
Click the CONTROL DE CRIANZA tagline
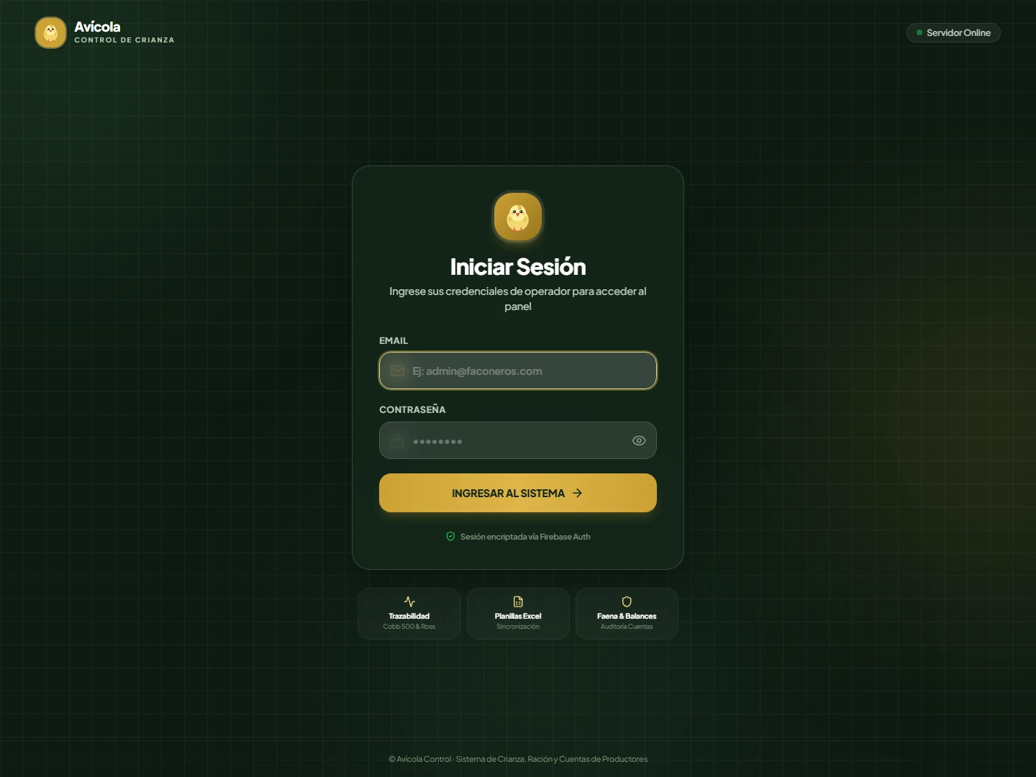[x=124, y=40]
